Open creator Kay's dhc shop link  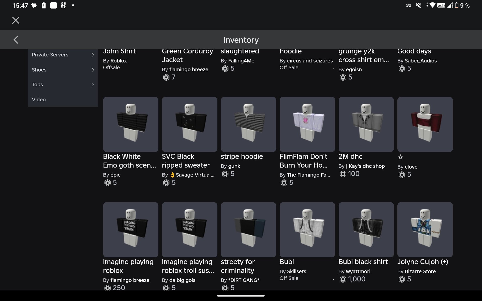click(365, 166)
